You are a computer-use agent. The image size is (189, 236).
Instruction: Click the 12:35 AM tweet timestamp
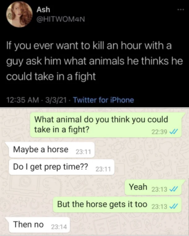point(23,100)
